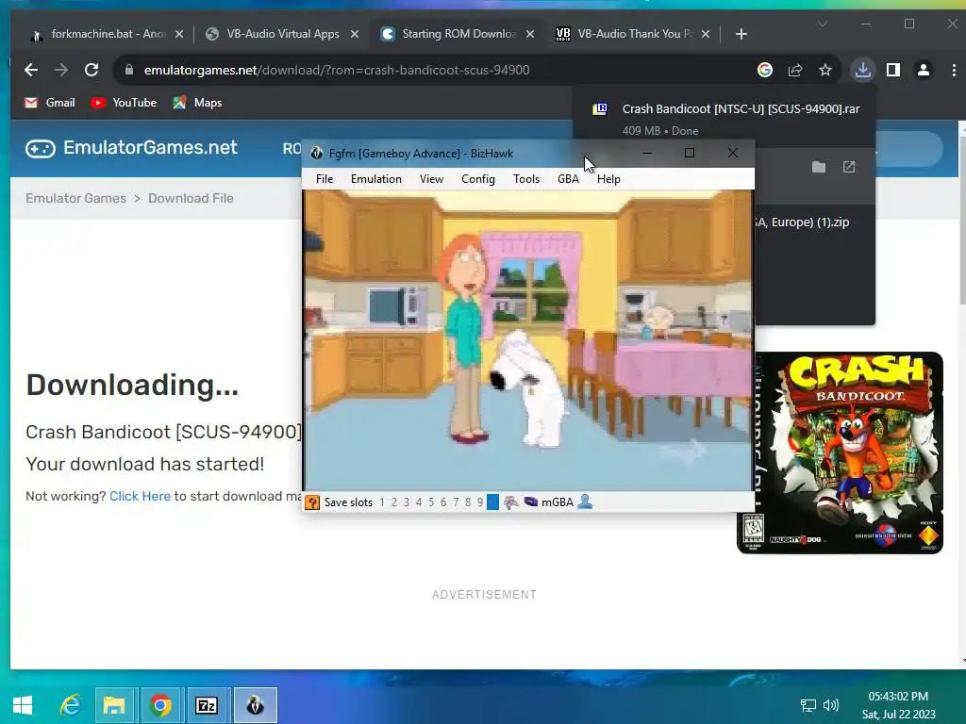Open BizHawk Config menu

point(478,179)
